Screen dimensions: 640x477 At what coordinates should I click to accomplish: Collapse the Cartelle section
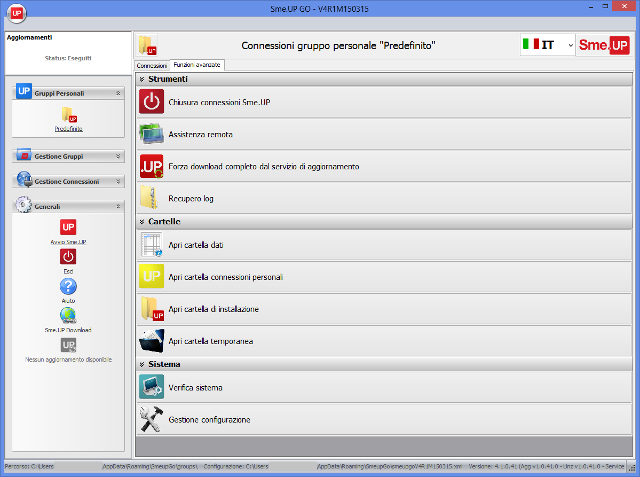click(141, 222)
